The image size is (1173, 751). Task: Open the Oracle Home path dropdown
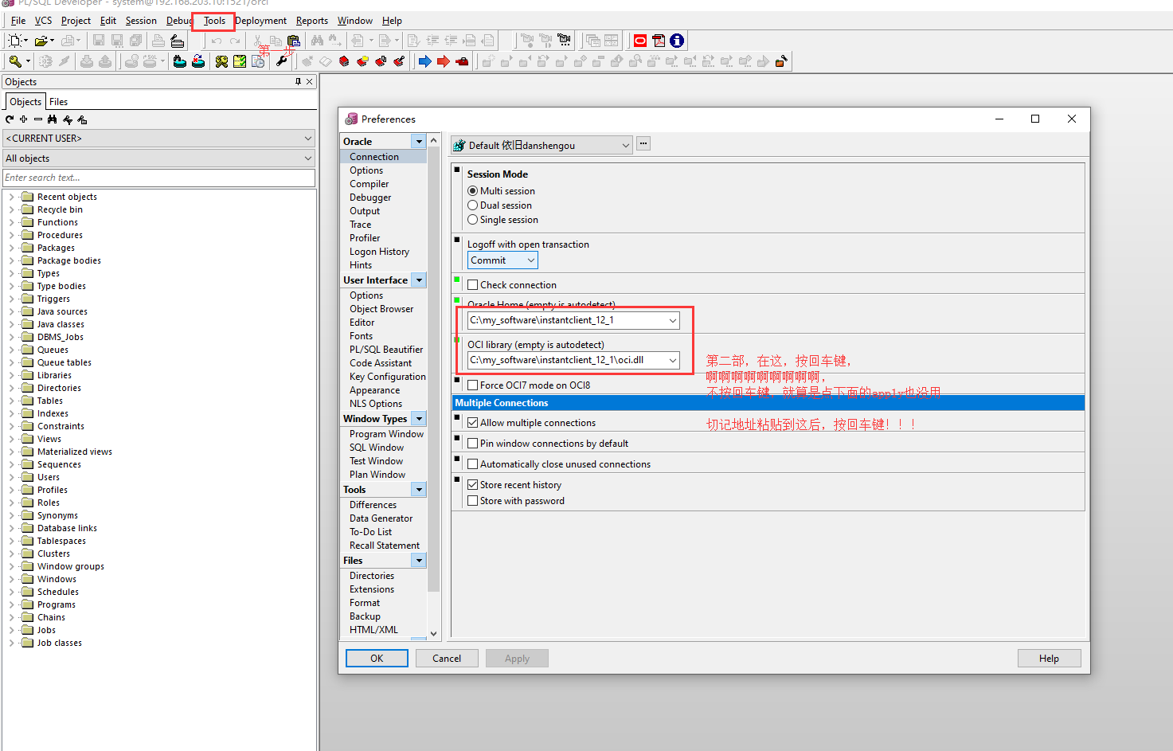(673, 320)
